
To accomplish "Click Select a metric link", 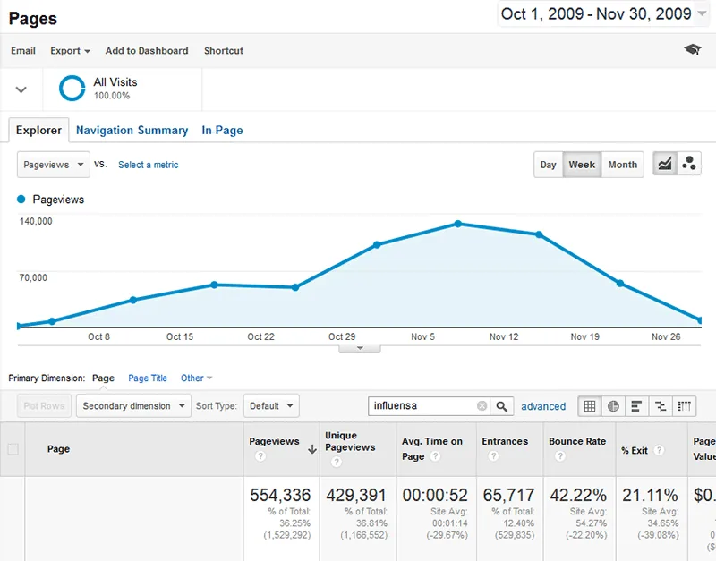I will click(x=148, y=165).
